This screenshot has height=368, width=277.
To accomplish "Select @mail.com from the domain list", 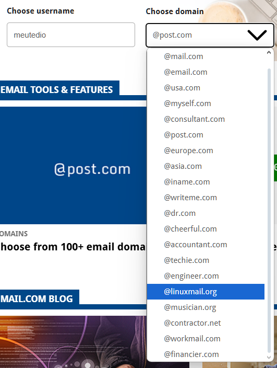I will pyautogui.click(x=206, y=56).
